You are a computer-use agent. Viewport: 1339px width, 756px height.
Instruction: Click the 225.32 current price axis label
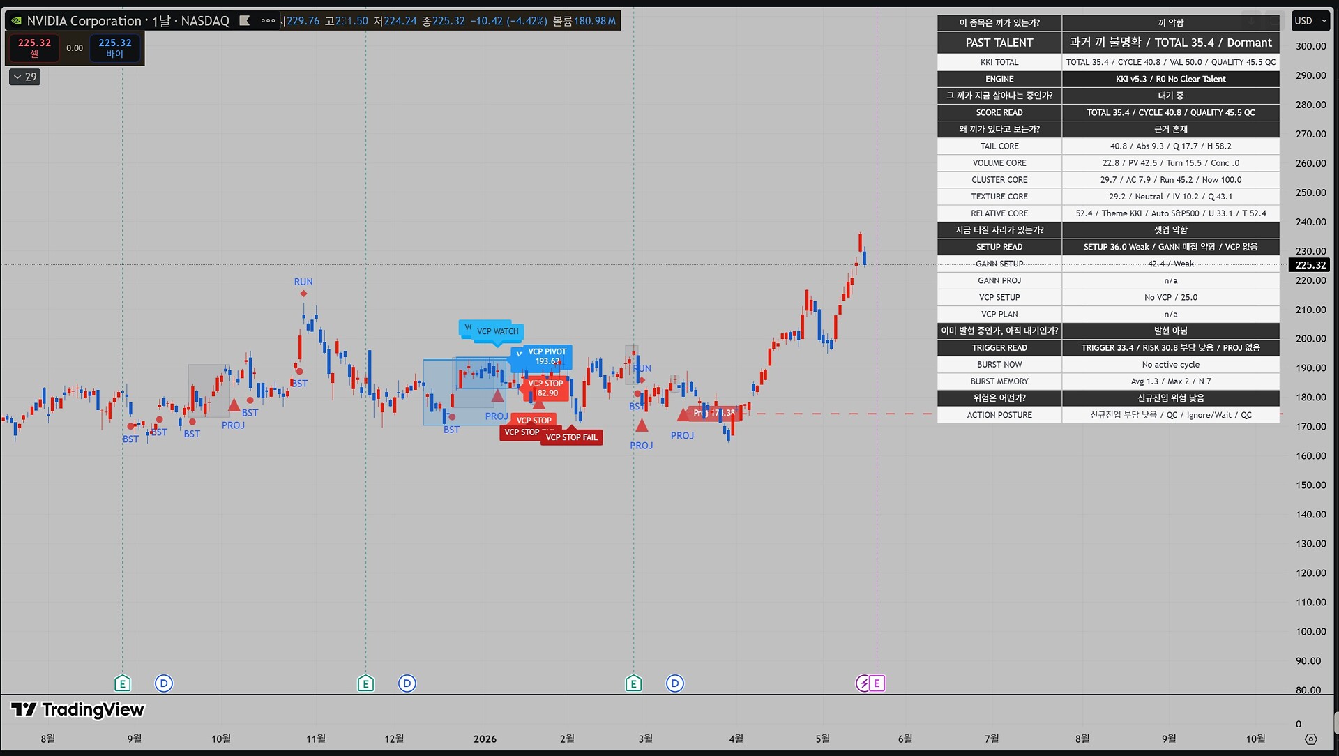[x=1310, y=265]
